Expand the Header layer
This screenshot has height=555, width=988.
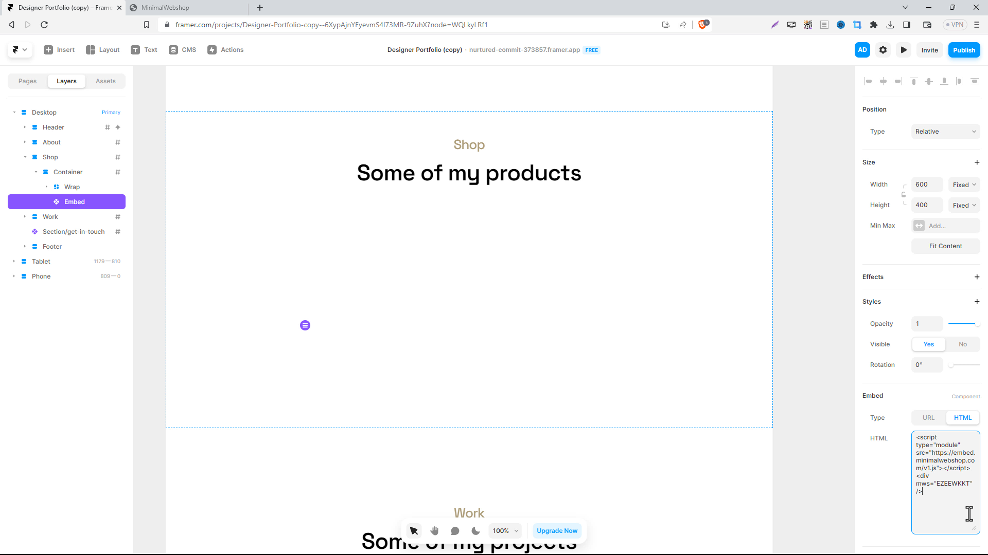(25, 127)
